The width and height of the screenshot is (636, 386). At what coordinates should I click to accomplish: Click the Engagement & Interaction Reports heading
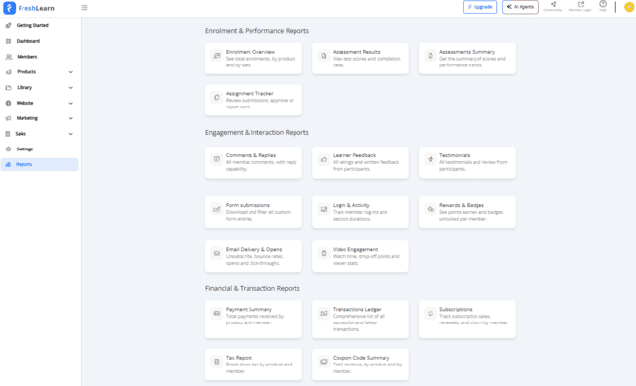(257, 133)
